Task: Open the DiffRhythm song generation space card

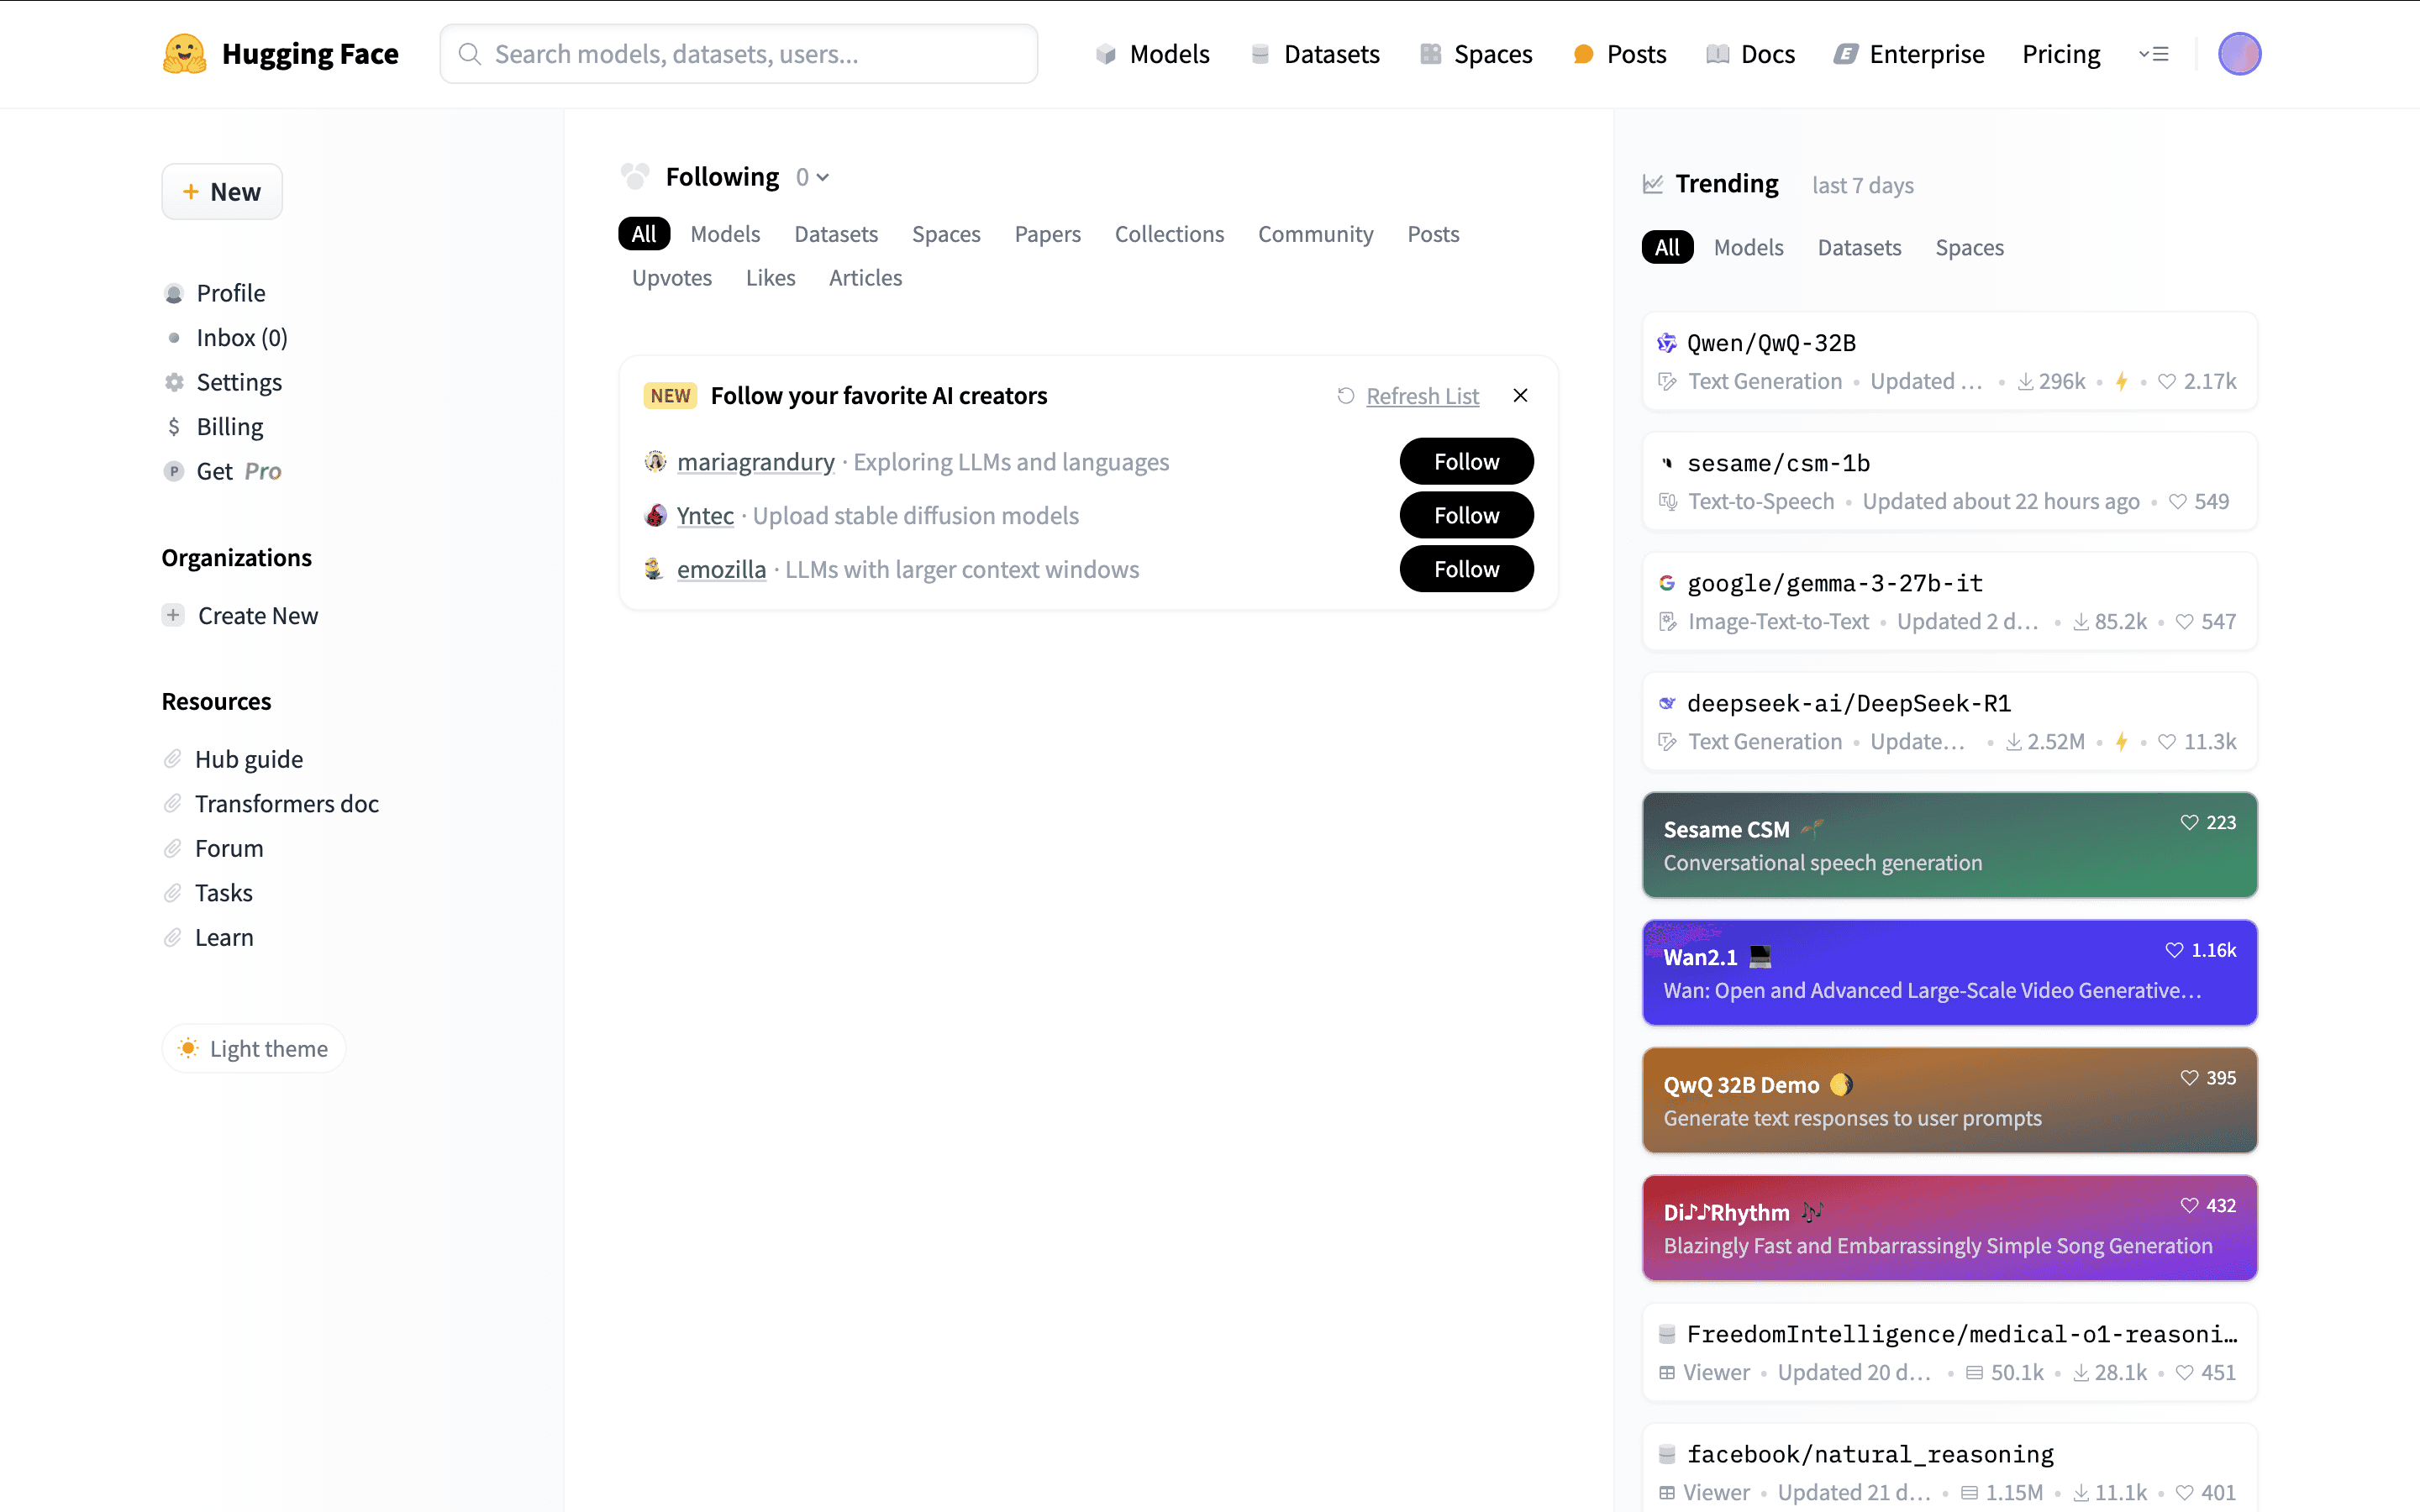Action: click(1950, 1228)
